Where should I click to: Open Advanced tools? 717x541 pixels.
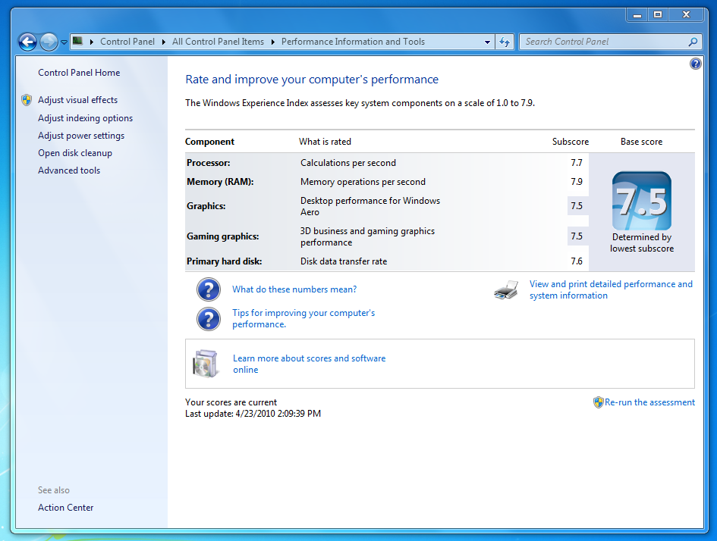coord(69,170)
